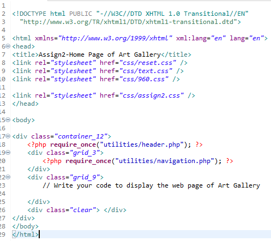Collapse the head tag fold on line 6

[8, 46]
